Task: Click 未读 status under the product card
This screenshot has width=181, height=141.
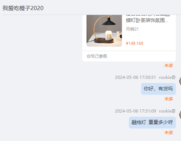Action: click(168, 66)
